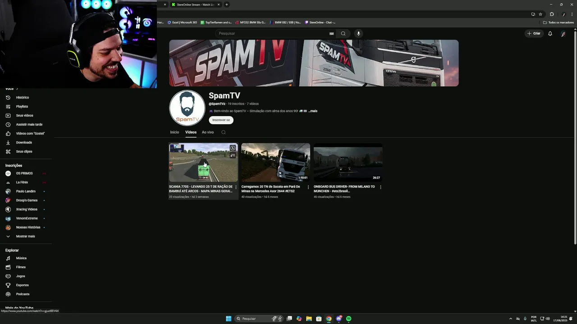The image size is (577, 324).
Task: Open the Todos os marcadores bookmarks folder
Action: [559, 22]
